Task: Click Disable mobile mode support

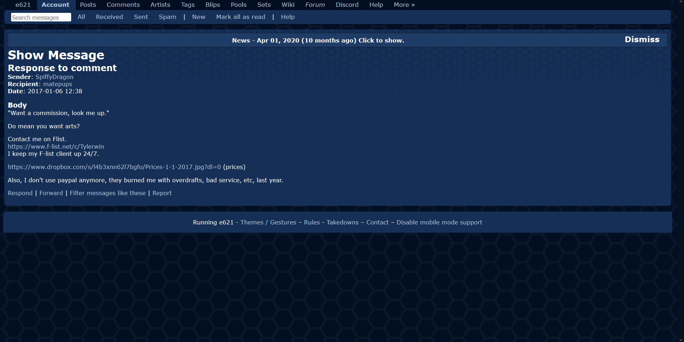Action: pyautogui.click(x=439, y=222)
